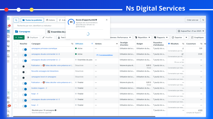Open the 3 recommandations link
Screen dimensions: 213x119
pos(105,55)
